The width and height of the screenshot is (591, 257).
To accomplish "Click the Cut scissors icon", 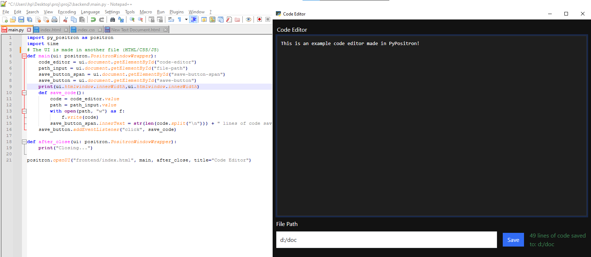I will (65, 19).
